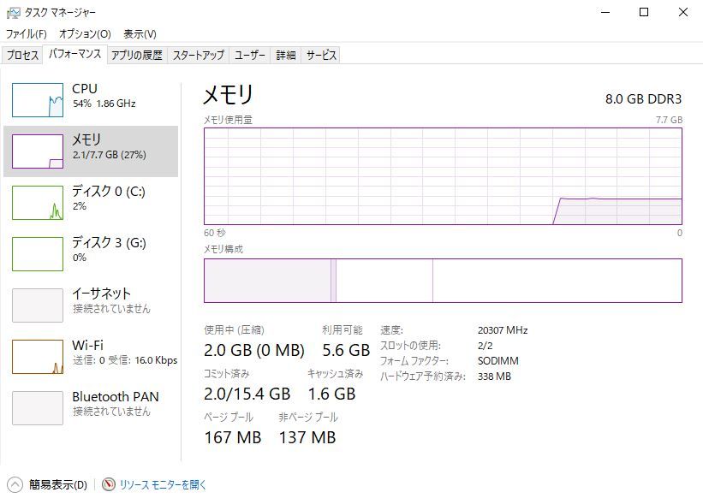Switch to the アプリの履歴 tab
Image resolution: width=703 pixels, height=504 pixels.
[x=137, y=55]
